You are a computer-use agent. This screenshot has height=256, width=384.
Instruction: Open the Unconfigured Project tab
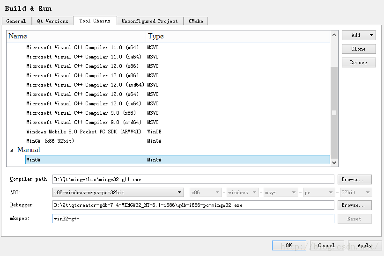150,21
